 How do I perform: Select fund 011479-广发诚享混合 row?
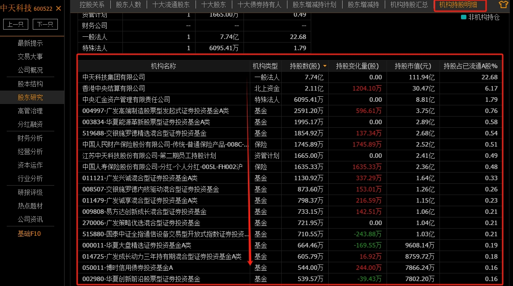tap(290, 200)
